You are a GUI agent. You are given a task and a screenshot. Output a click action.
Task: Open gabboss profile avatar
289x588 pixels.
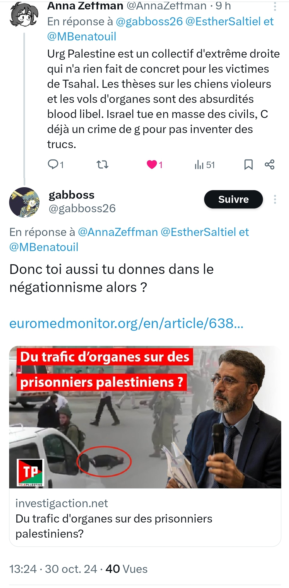click(24, 202)
